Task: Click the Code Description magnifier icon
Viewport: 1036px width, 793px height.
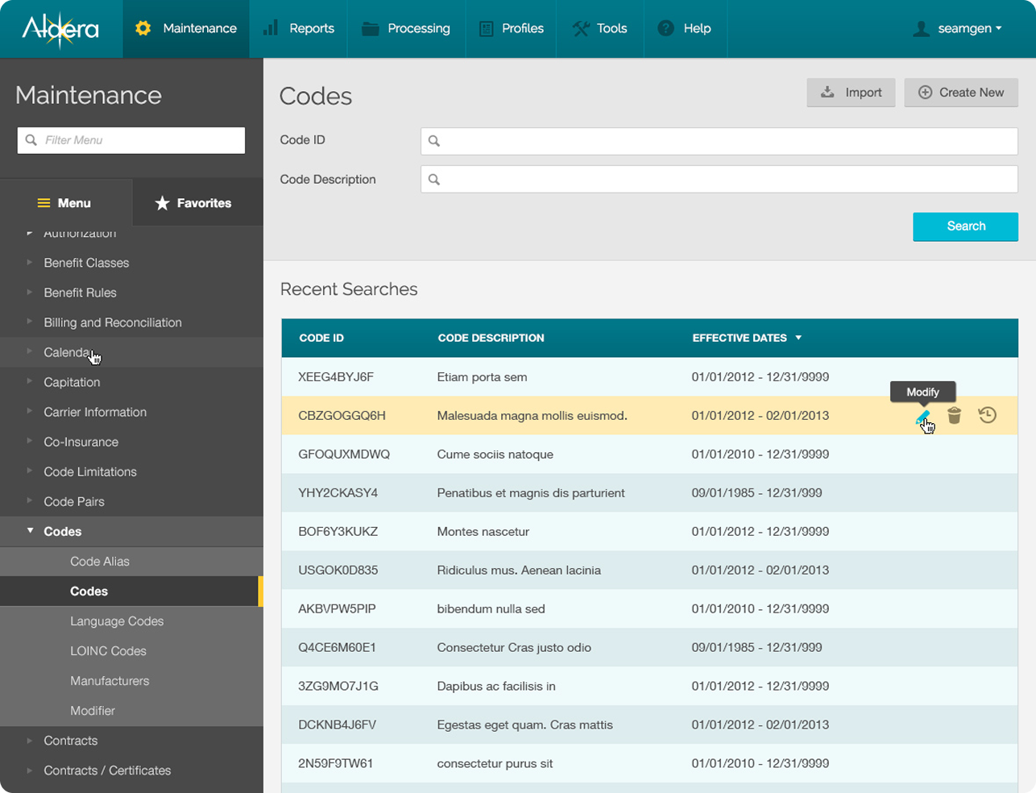Action: coord(434,180)
